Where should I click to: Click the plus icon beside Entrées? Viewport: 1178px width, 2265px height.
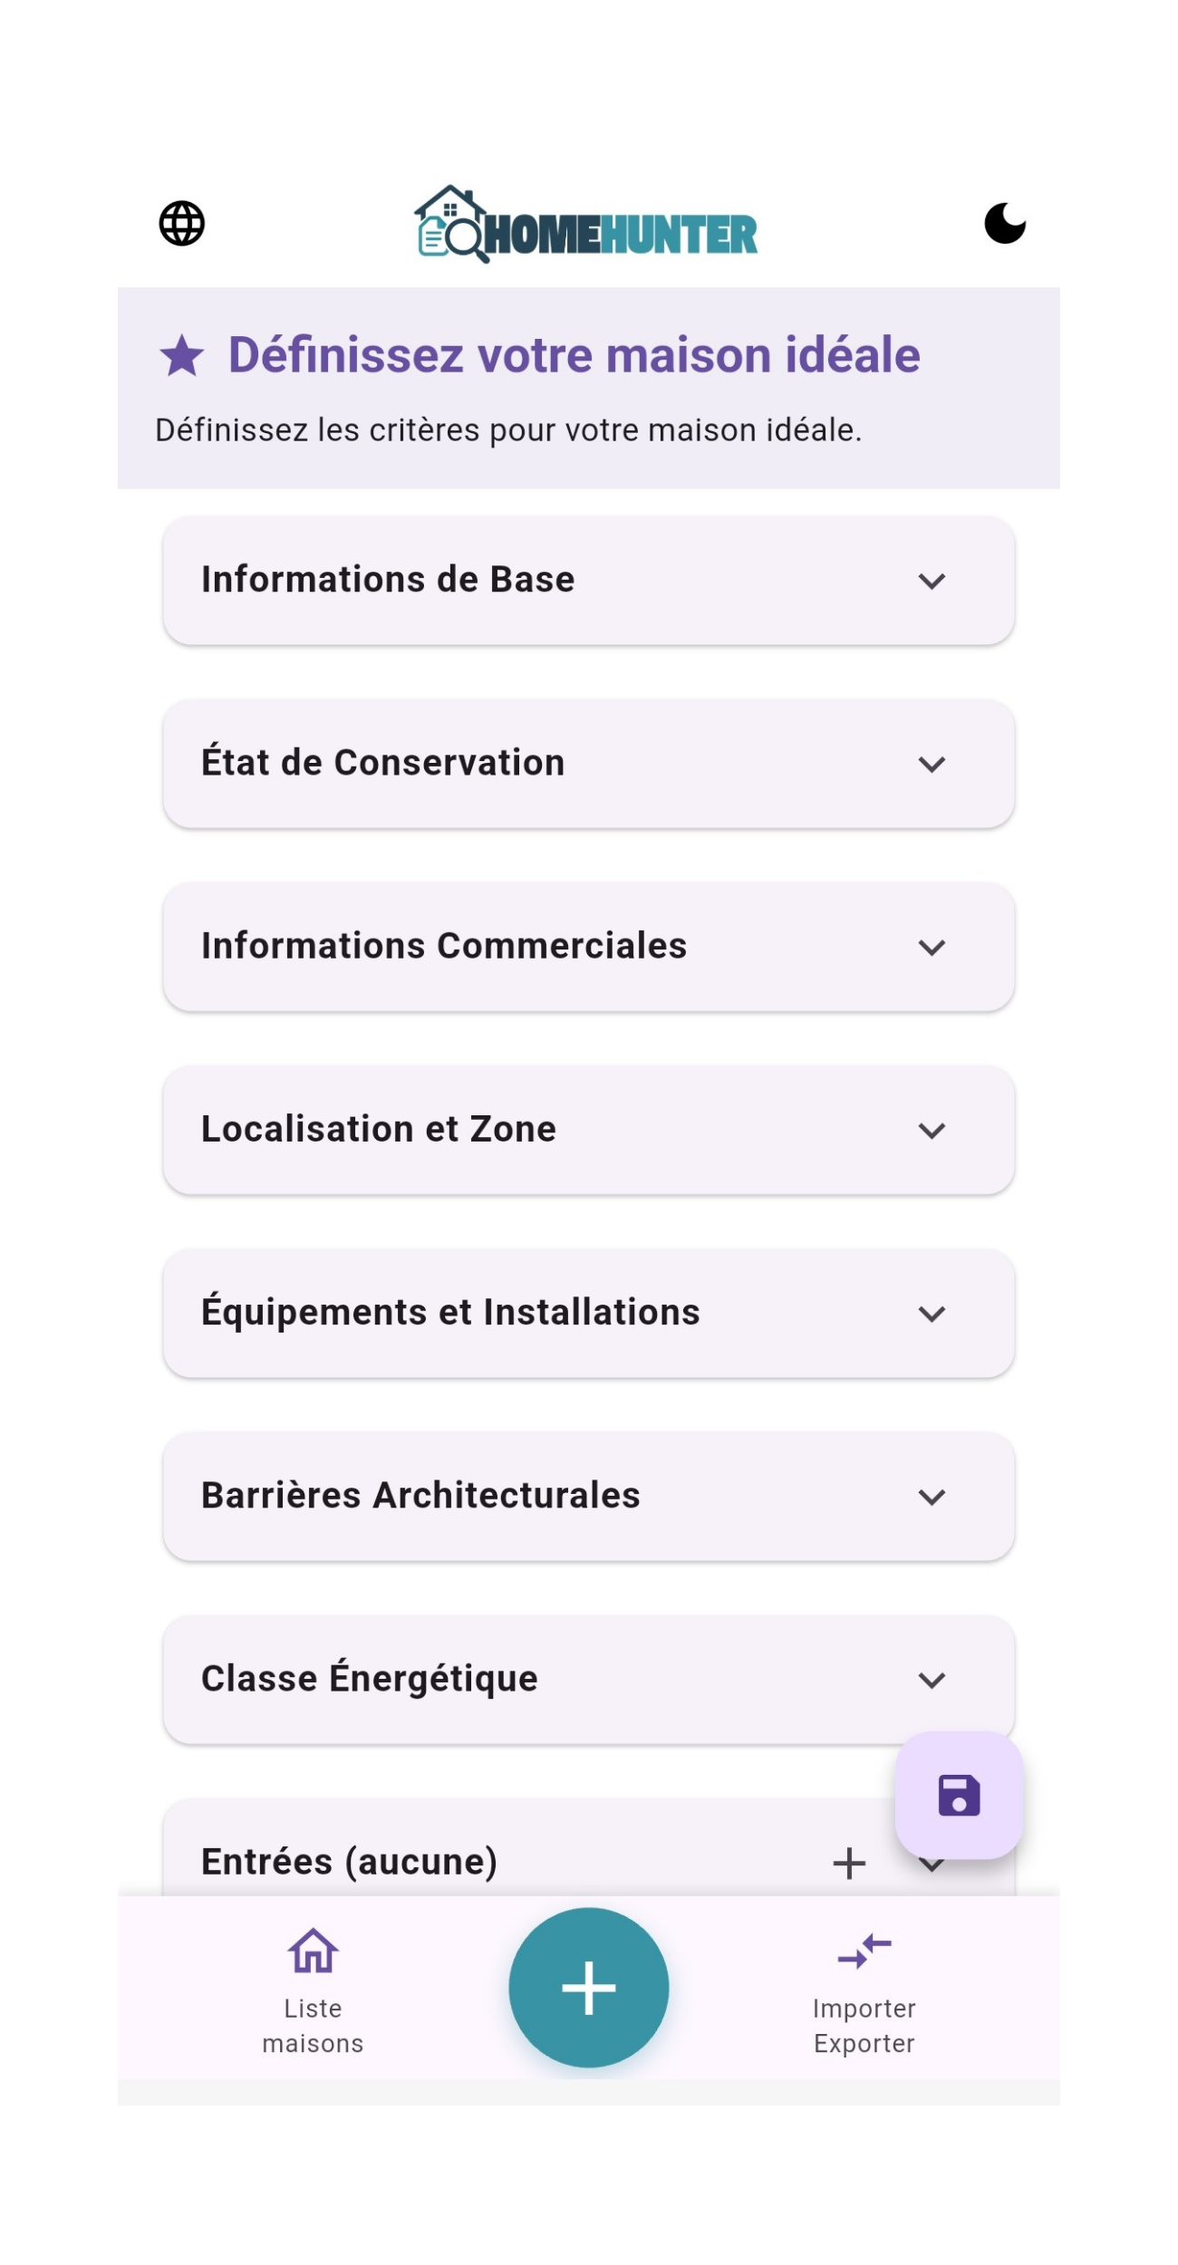849,1863
